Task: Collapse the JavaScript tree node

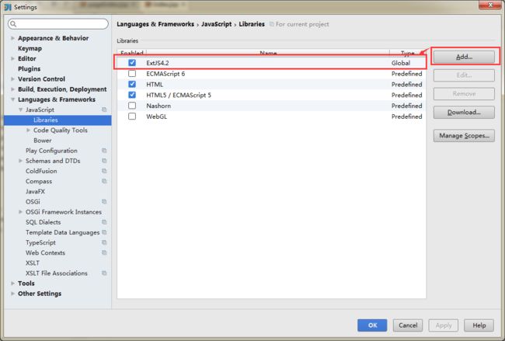Action: tap(21, 110)
